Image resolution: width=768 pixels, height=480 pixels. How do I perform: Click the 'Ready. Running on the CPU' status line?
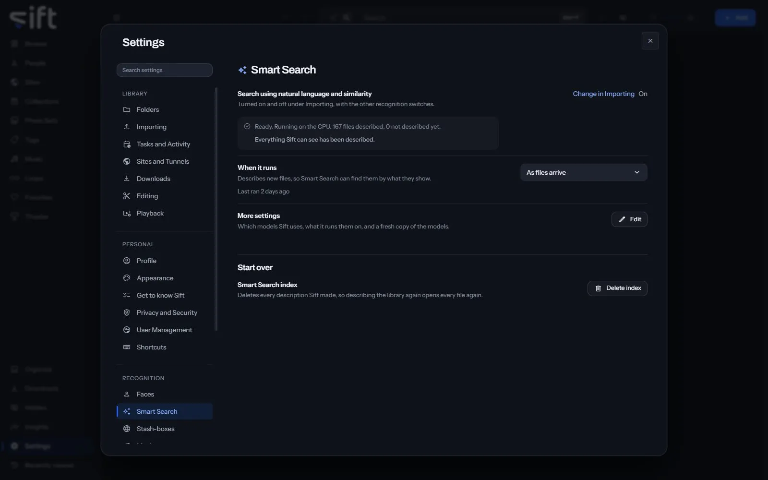348,127
